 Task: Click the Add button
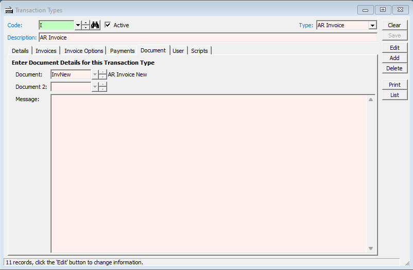(x=394, y=58)
